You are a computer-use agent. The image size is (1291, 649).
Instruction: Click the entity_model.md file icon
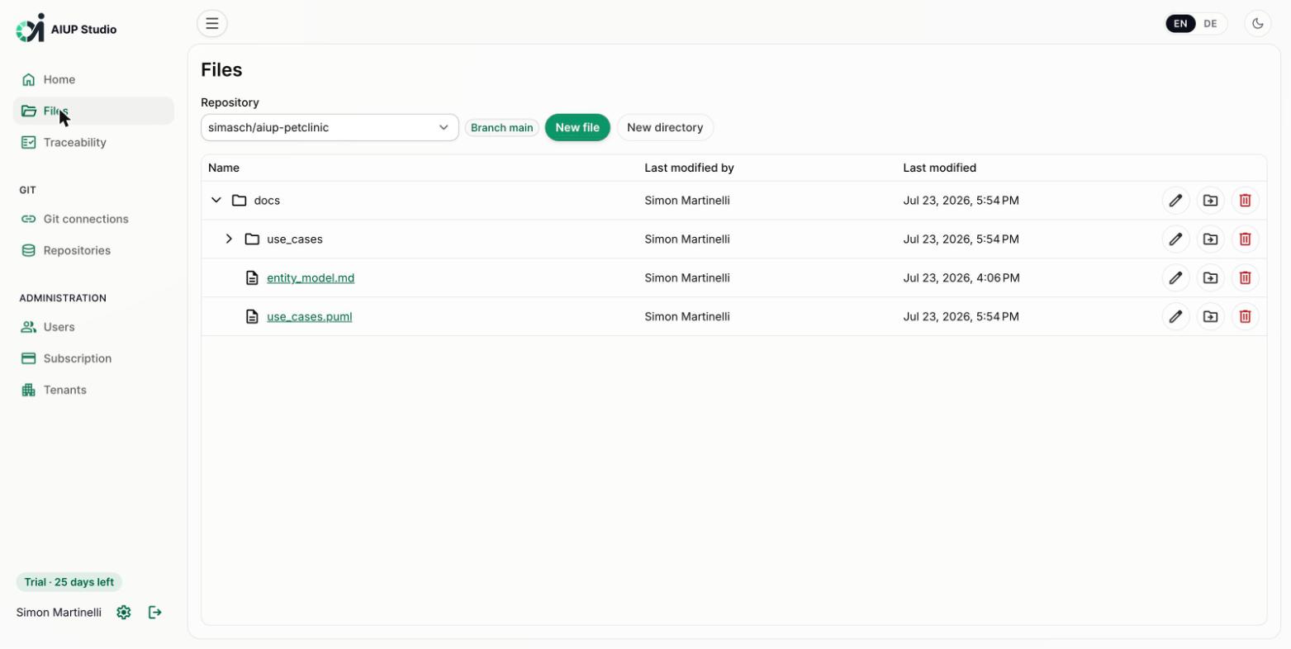252,278
